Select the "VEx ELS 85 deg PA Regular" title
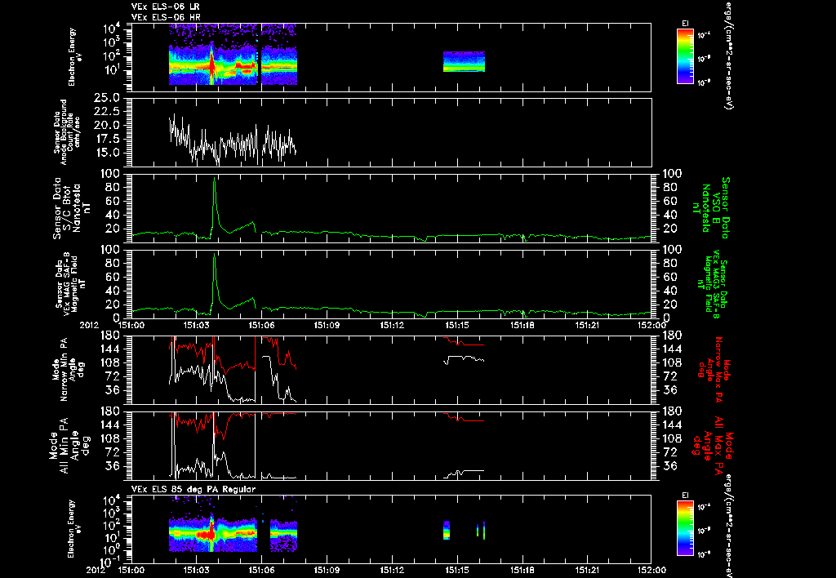The height and width of the screenshot is (578, 836). point(193,489)
